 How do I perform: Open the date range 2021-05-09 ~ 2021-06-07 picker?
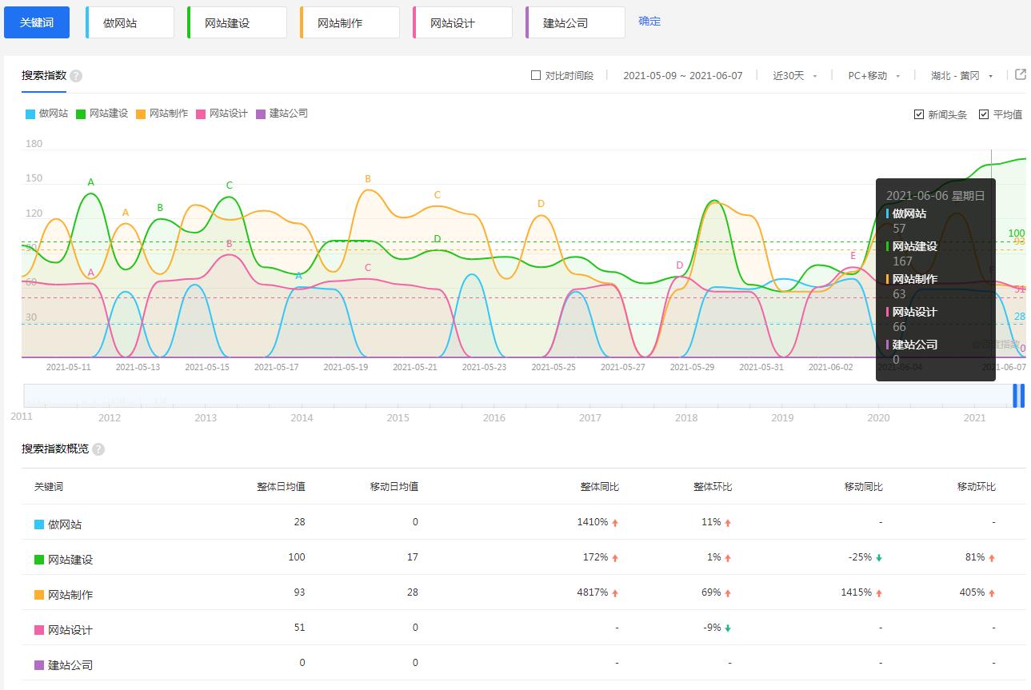click(682, 76)
